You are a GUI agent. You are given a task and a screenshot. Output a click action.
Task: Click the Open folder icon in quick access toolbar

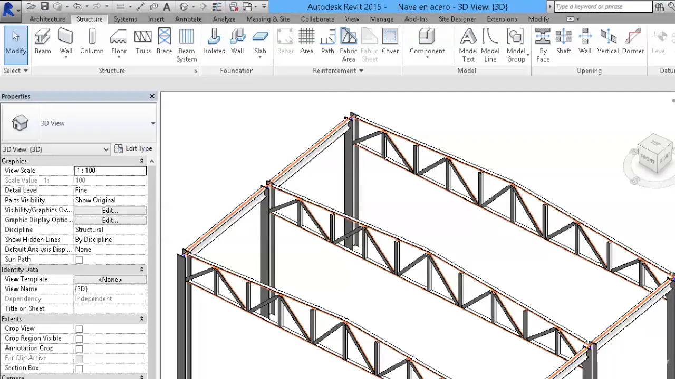point(31,7)
